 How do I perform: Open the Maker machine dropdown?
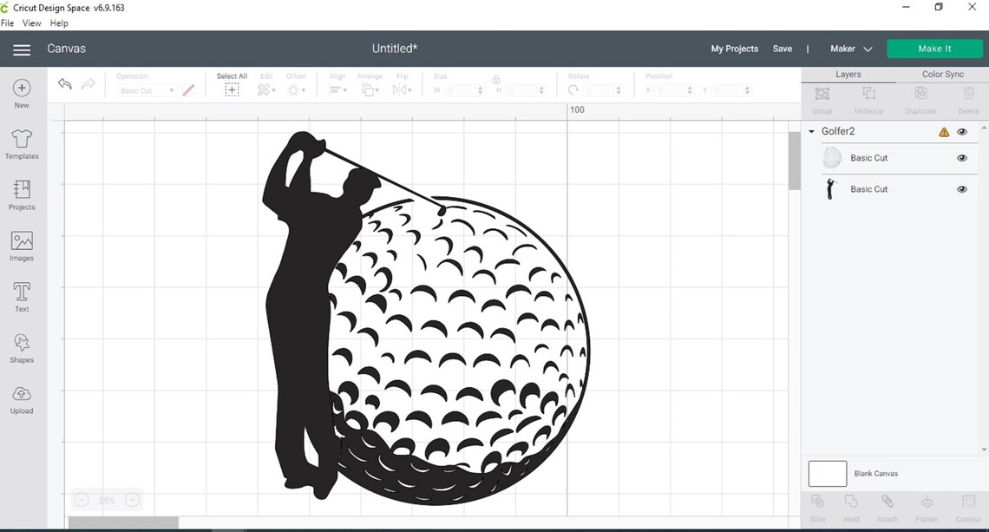coord(849,49)
